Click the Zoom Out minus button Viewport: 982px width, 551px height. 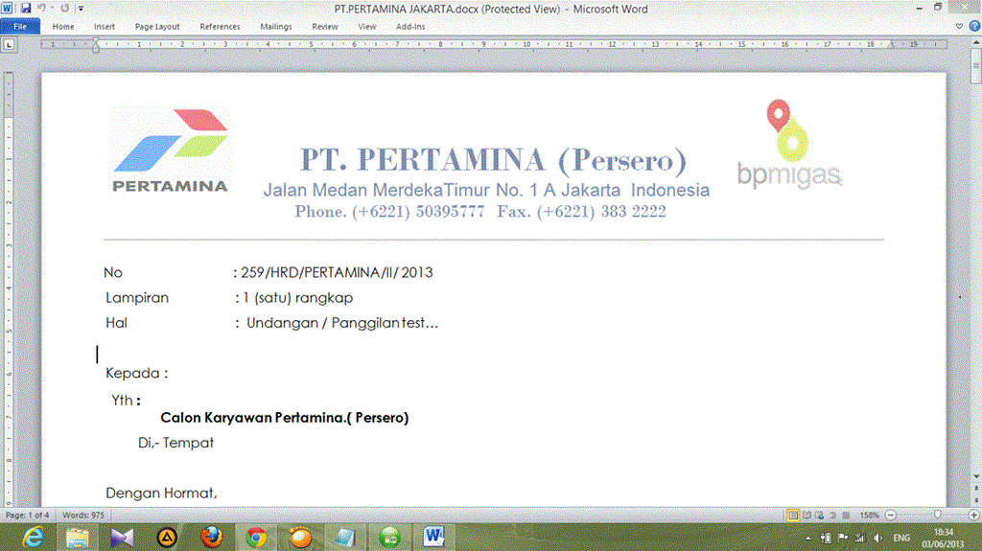pyautogui.click(x=891, y=516)
